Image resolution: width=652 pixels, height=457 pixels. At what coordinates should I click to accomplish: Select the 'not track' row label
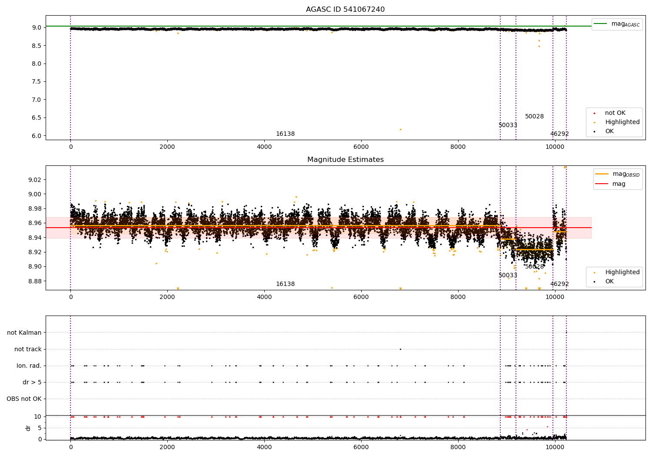click(x=28, y=349)
